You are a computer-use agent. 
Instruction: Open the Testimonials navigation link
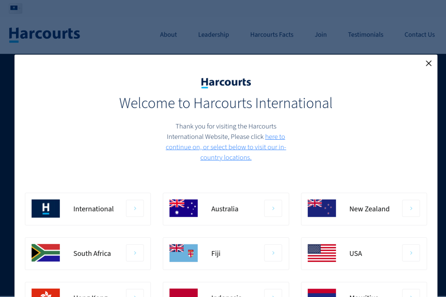(366, 35)
